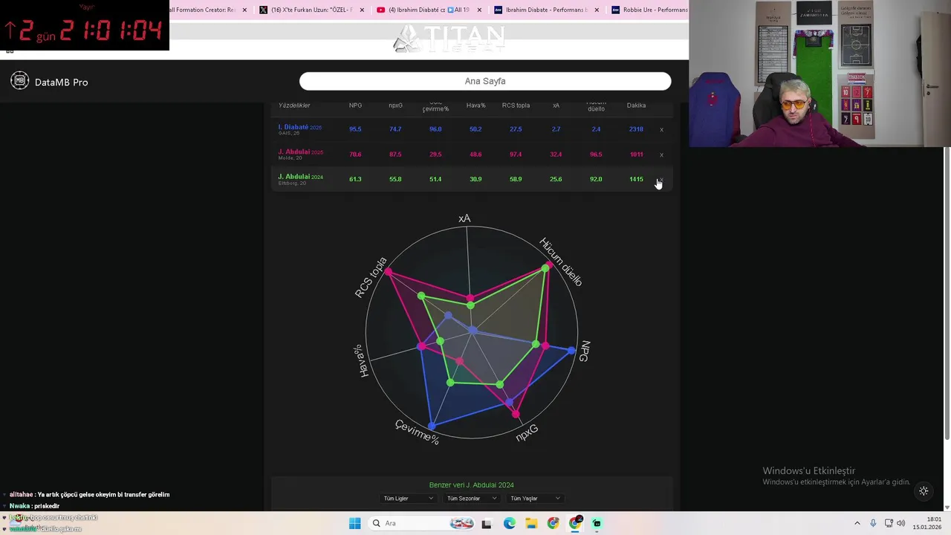Click the Benzer veri J. Abdulai 2024 heading
The image size is (951, 535).
point(471,485)
